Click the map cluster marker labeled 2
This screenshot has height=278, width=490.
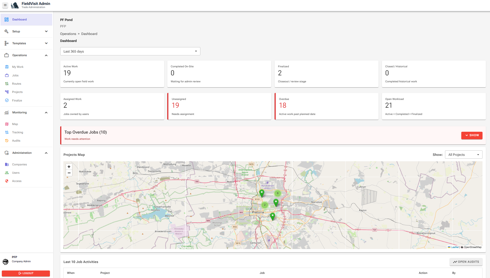coord(265,205)
